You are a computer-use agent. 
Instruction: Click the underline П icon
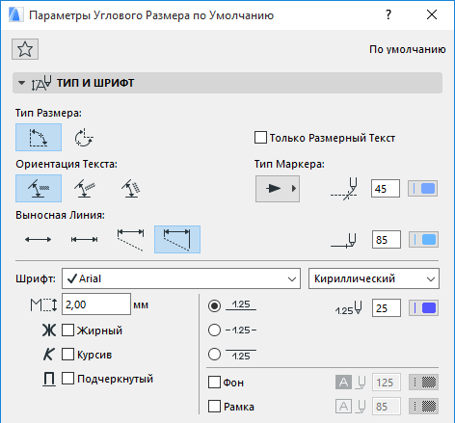49,379
